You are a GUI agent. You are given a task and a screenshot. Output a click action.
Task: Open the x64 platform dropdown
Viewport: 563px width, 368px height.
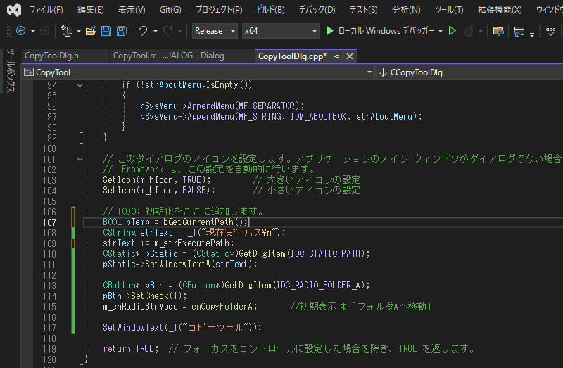pyautogui.click(x=279, y=31)
